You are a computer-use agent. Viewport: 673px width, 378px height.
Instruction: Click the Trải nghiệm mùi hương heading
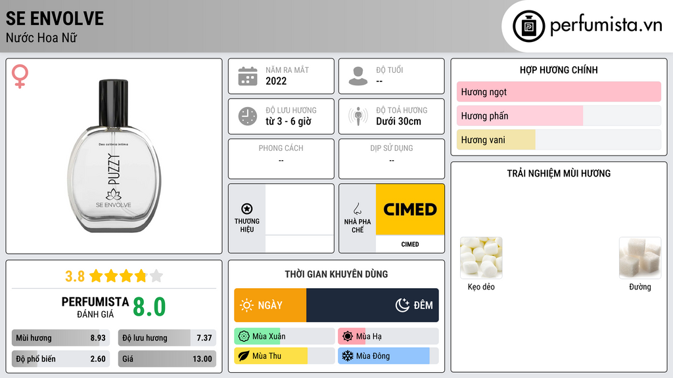tap(559, 173)
